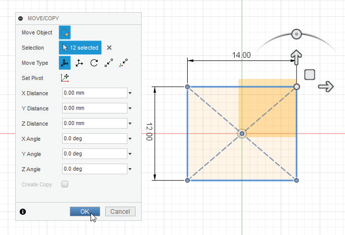Image resolution: width=345 pixels, height=235 pixels.
Task: Open the X Distance dropdown arrow
Action: (x=130, y=93)
